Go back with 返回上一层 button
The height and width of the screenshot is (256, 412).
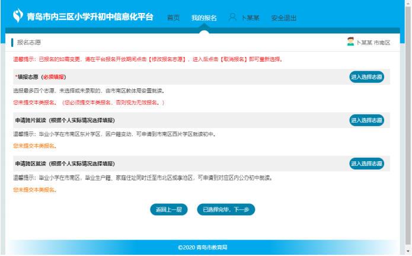coord(168,209)
